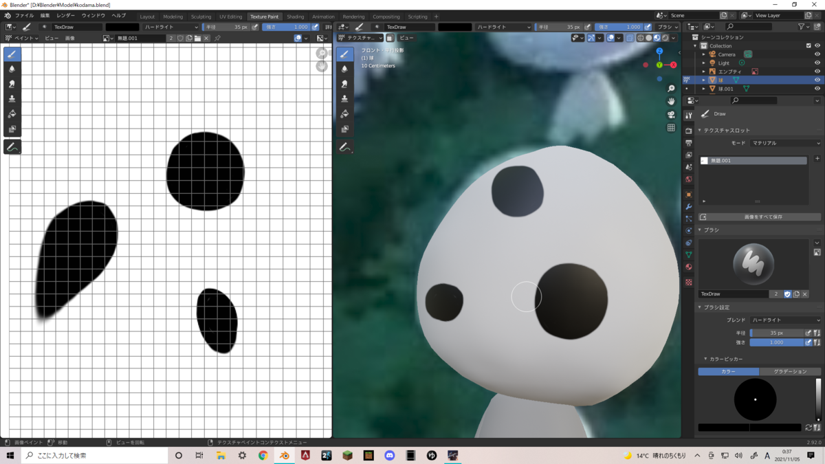The height and width of the screenshot is (464, 825).
Task: Open Material properties tab
Action: point(689,268)
